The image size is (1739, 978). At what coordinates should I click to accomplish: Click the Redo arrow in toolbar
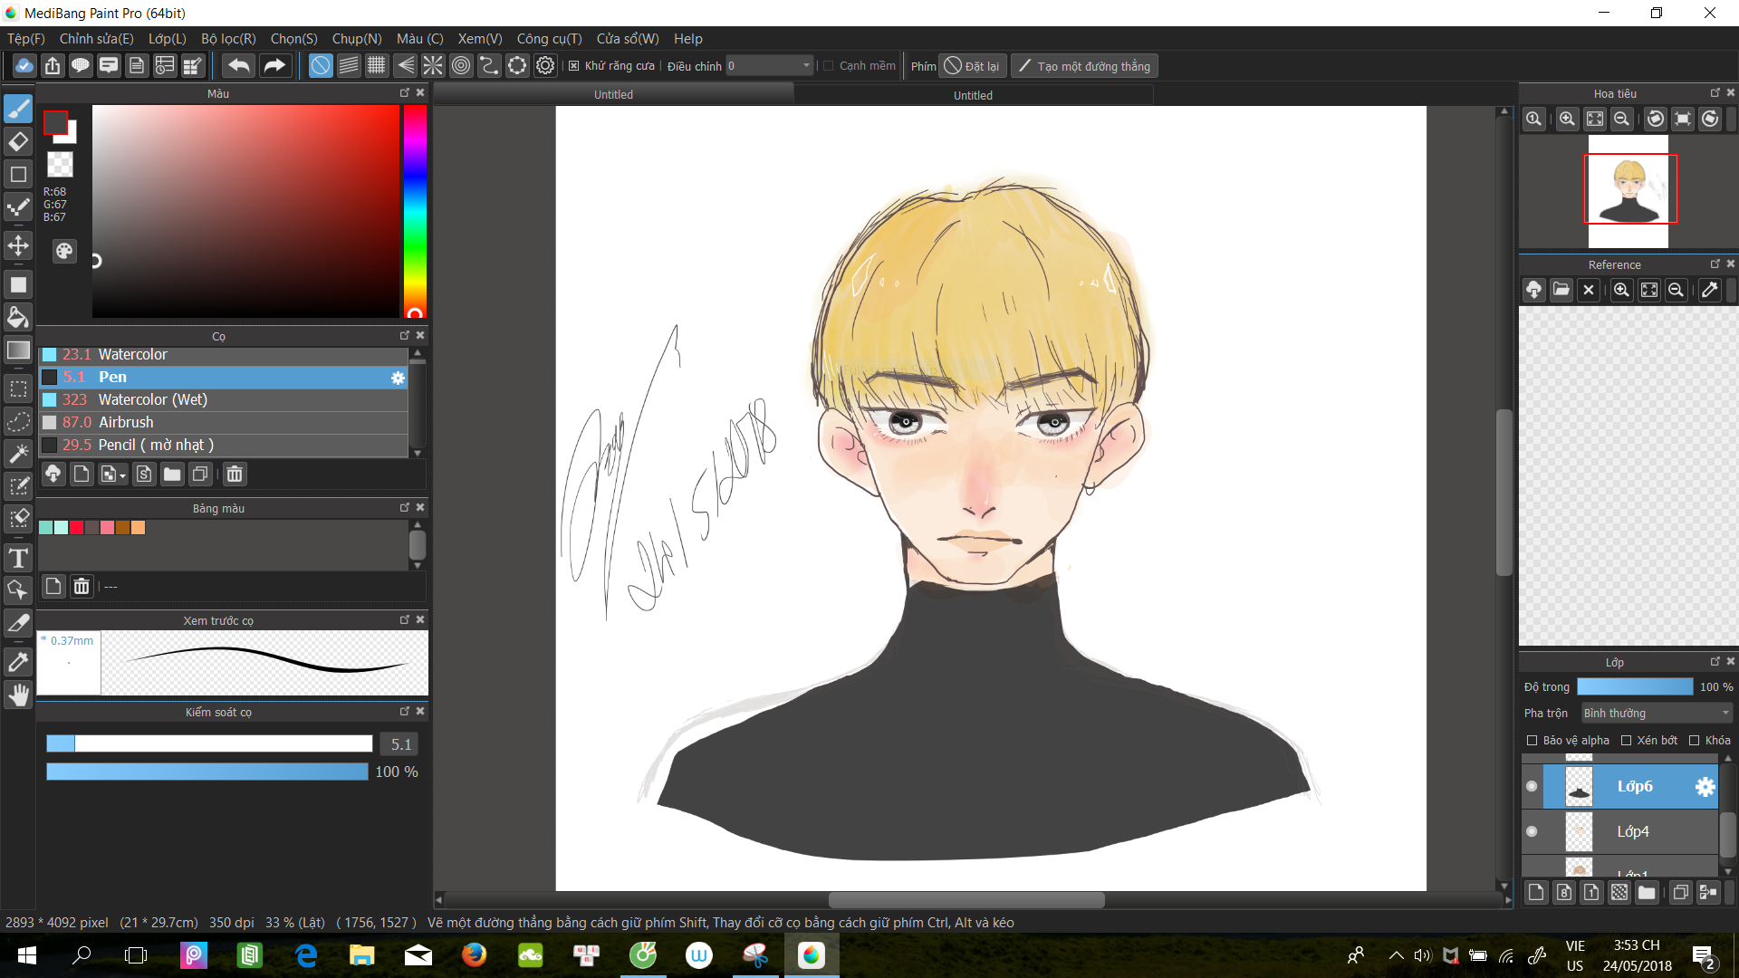[274, 65]
